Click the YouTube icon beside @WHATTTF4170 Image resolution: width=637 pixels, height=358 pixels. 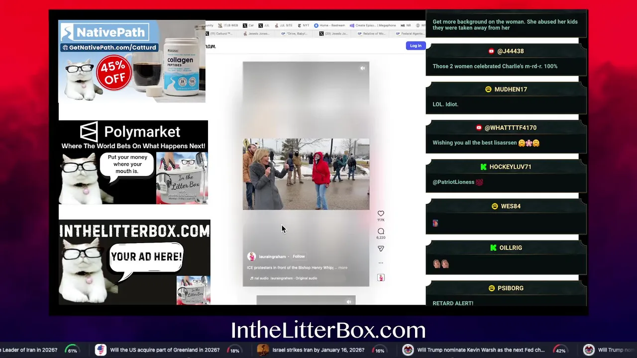point(479,128)
